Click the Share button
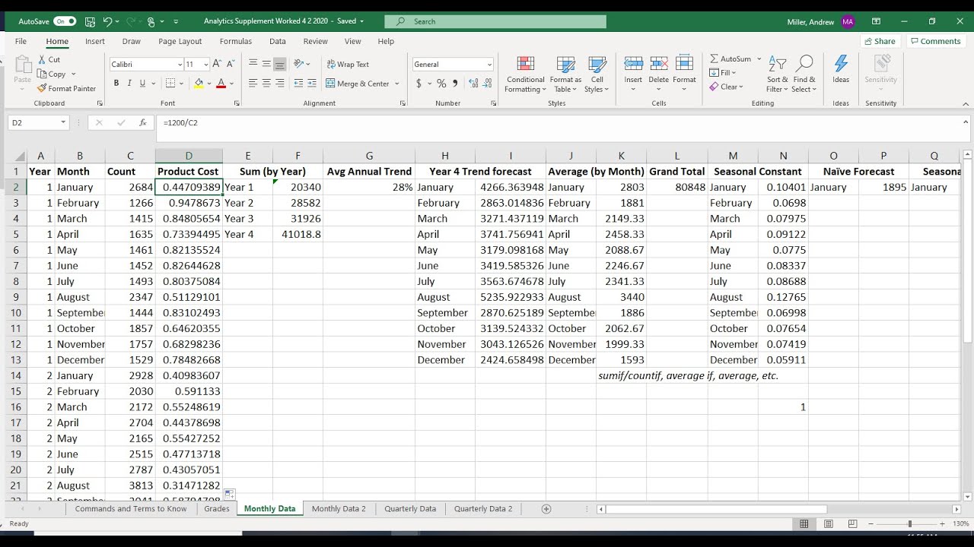Viewport: 974px width, 547px height. (x=879, y=42)
